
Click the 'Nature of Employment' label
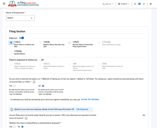click(x=15, y=13)
